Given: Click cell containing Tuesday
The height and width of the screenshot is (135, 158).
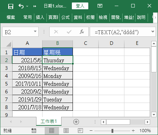Looking at the screenshot, I should point(58,99).
